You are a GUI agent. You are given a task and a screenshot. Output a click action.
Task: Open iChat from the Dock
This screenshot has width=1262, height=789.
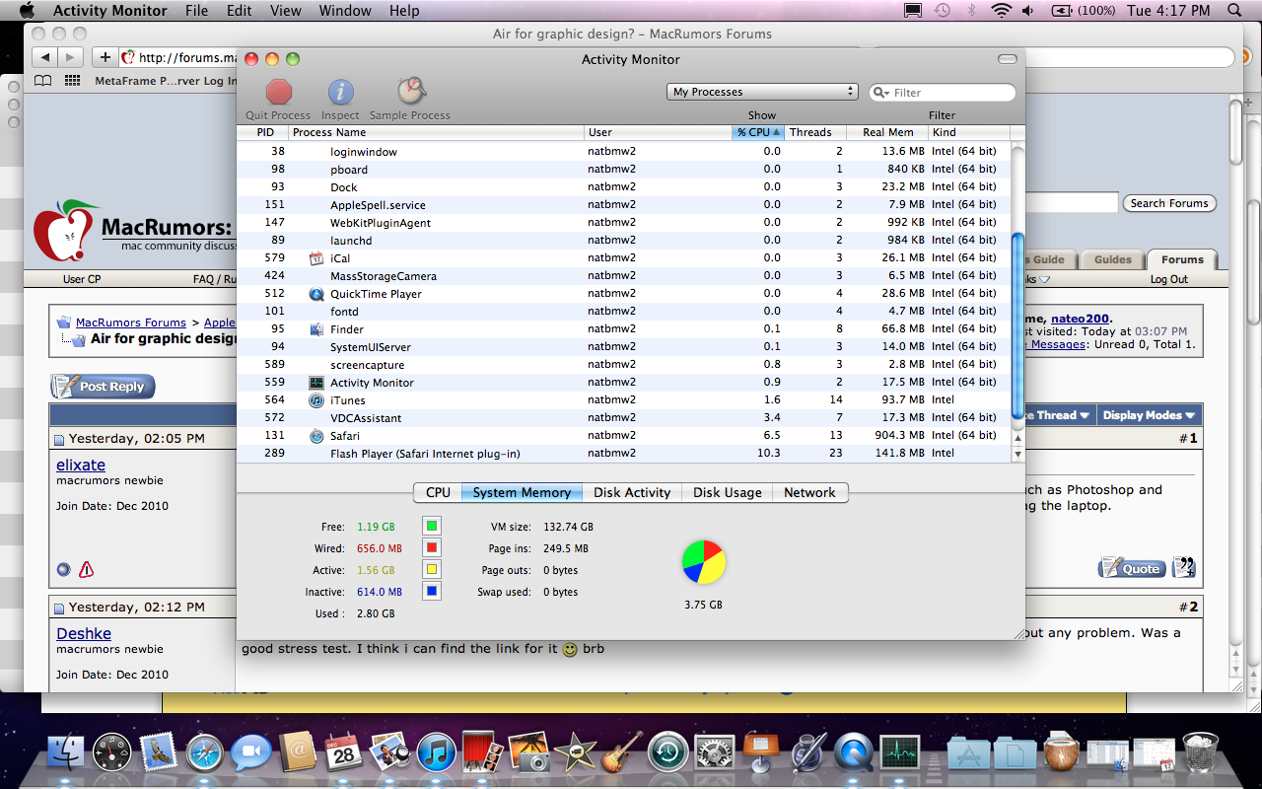click(x=250, y=753)
